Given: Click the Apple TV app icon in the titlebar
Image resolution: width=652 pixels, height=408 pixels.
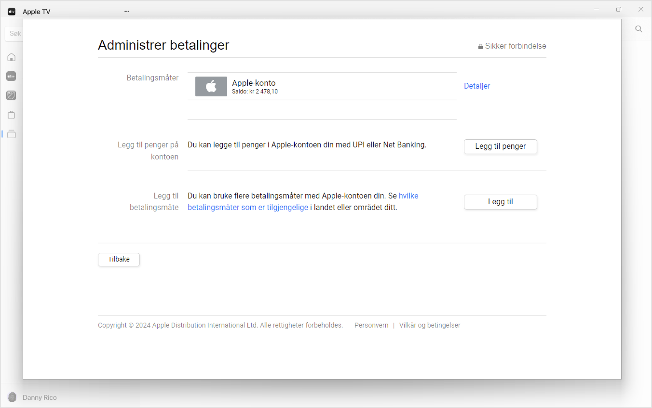Looking at the screenshot, I should click(x=11, y=11).
